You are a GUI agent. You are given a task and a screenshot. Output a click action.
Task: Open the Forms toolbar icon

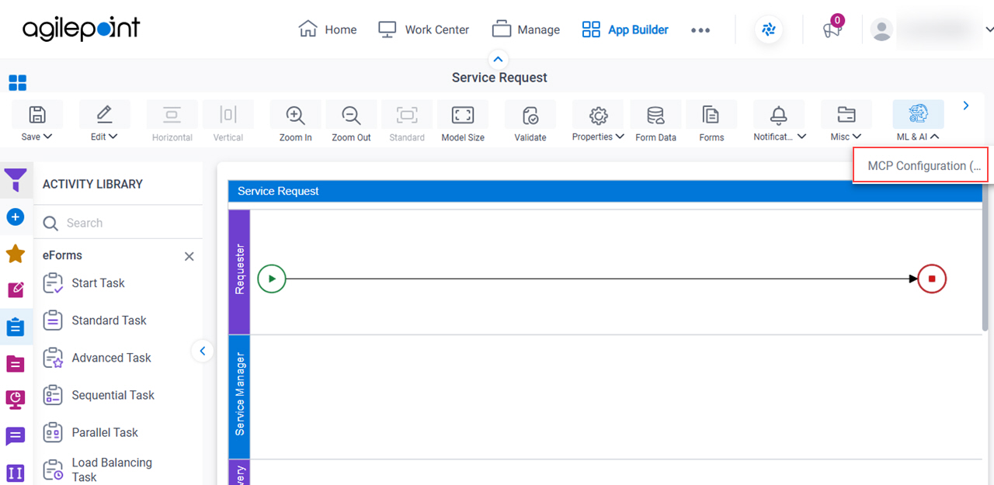point(711,115)
